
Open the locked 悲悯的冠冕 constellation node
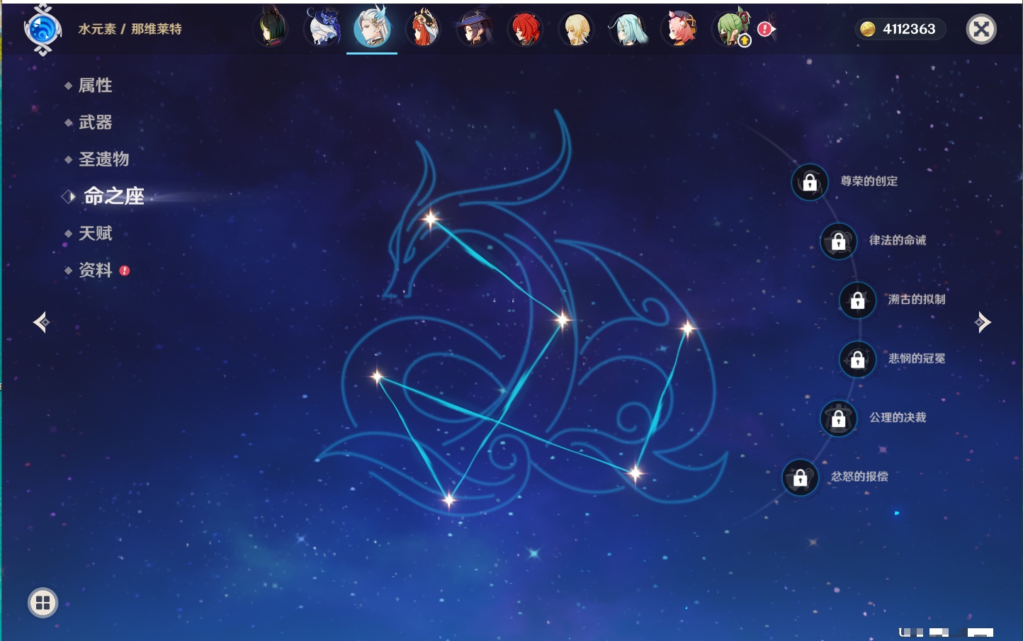click(x=858, y=360)
